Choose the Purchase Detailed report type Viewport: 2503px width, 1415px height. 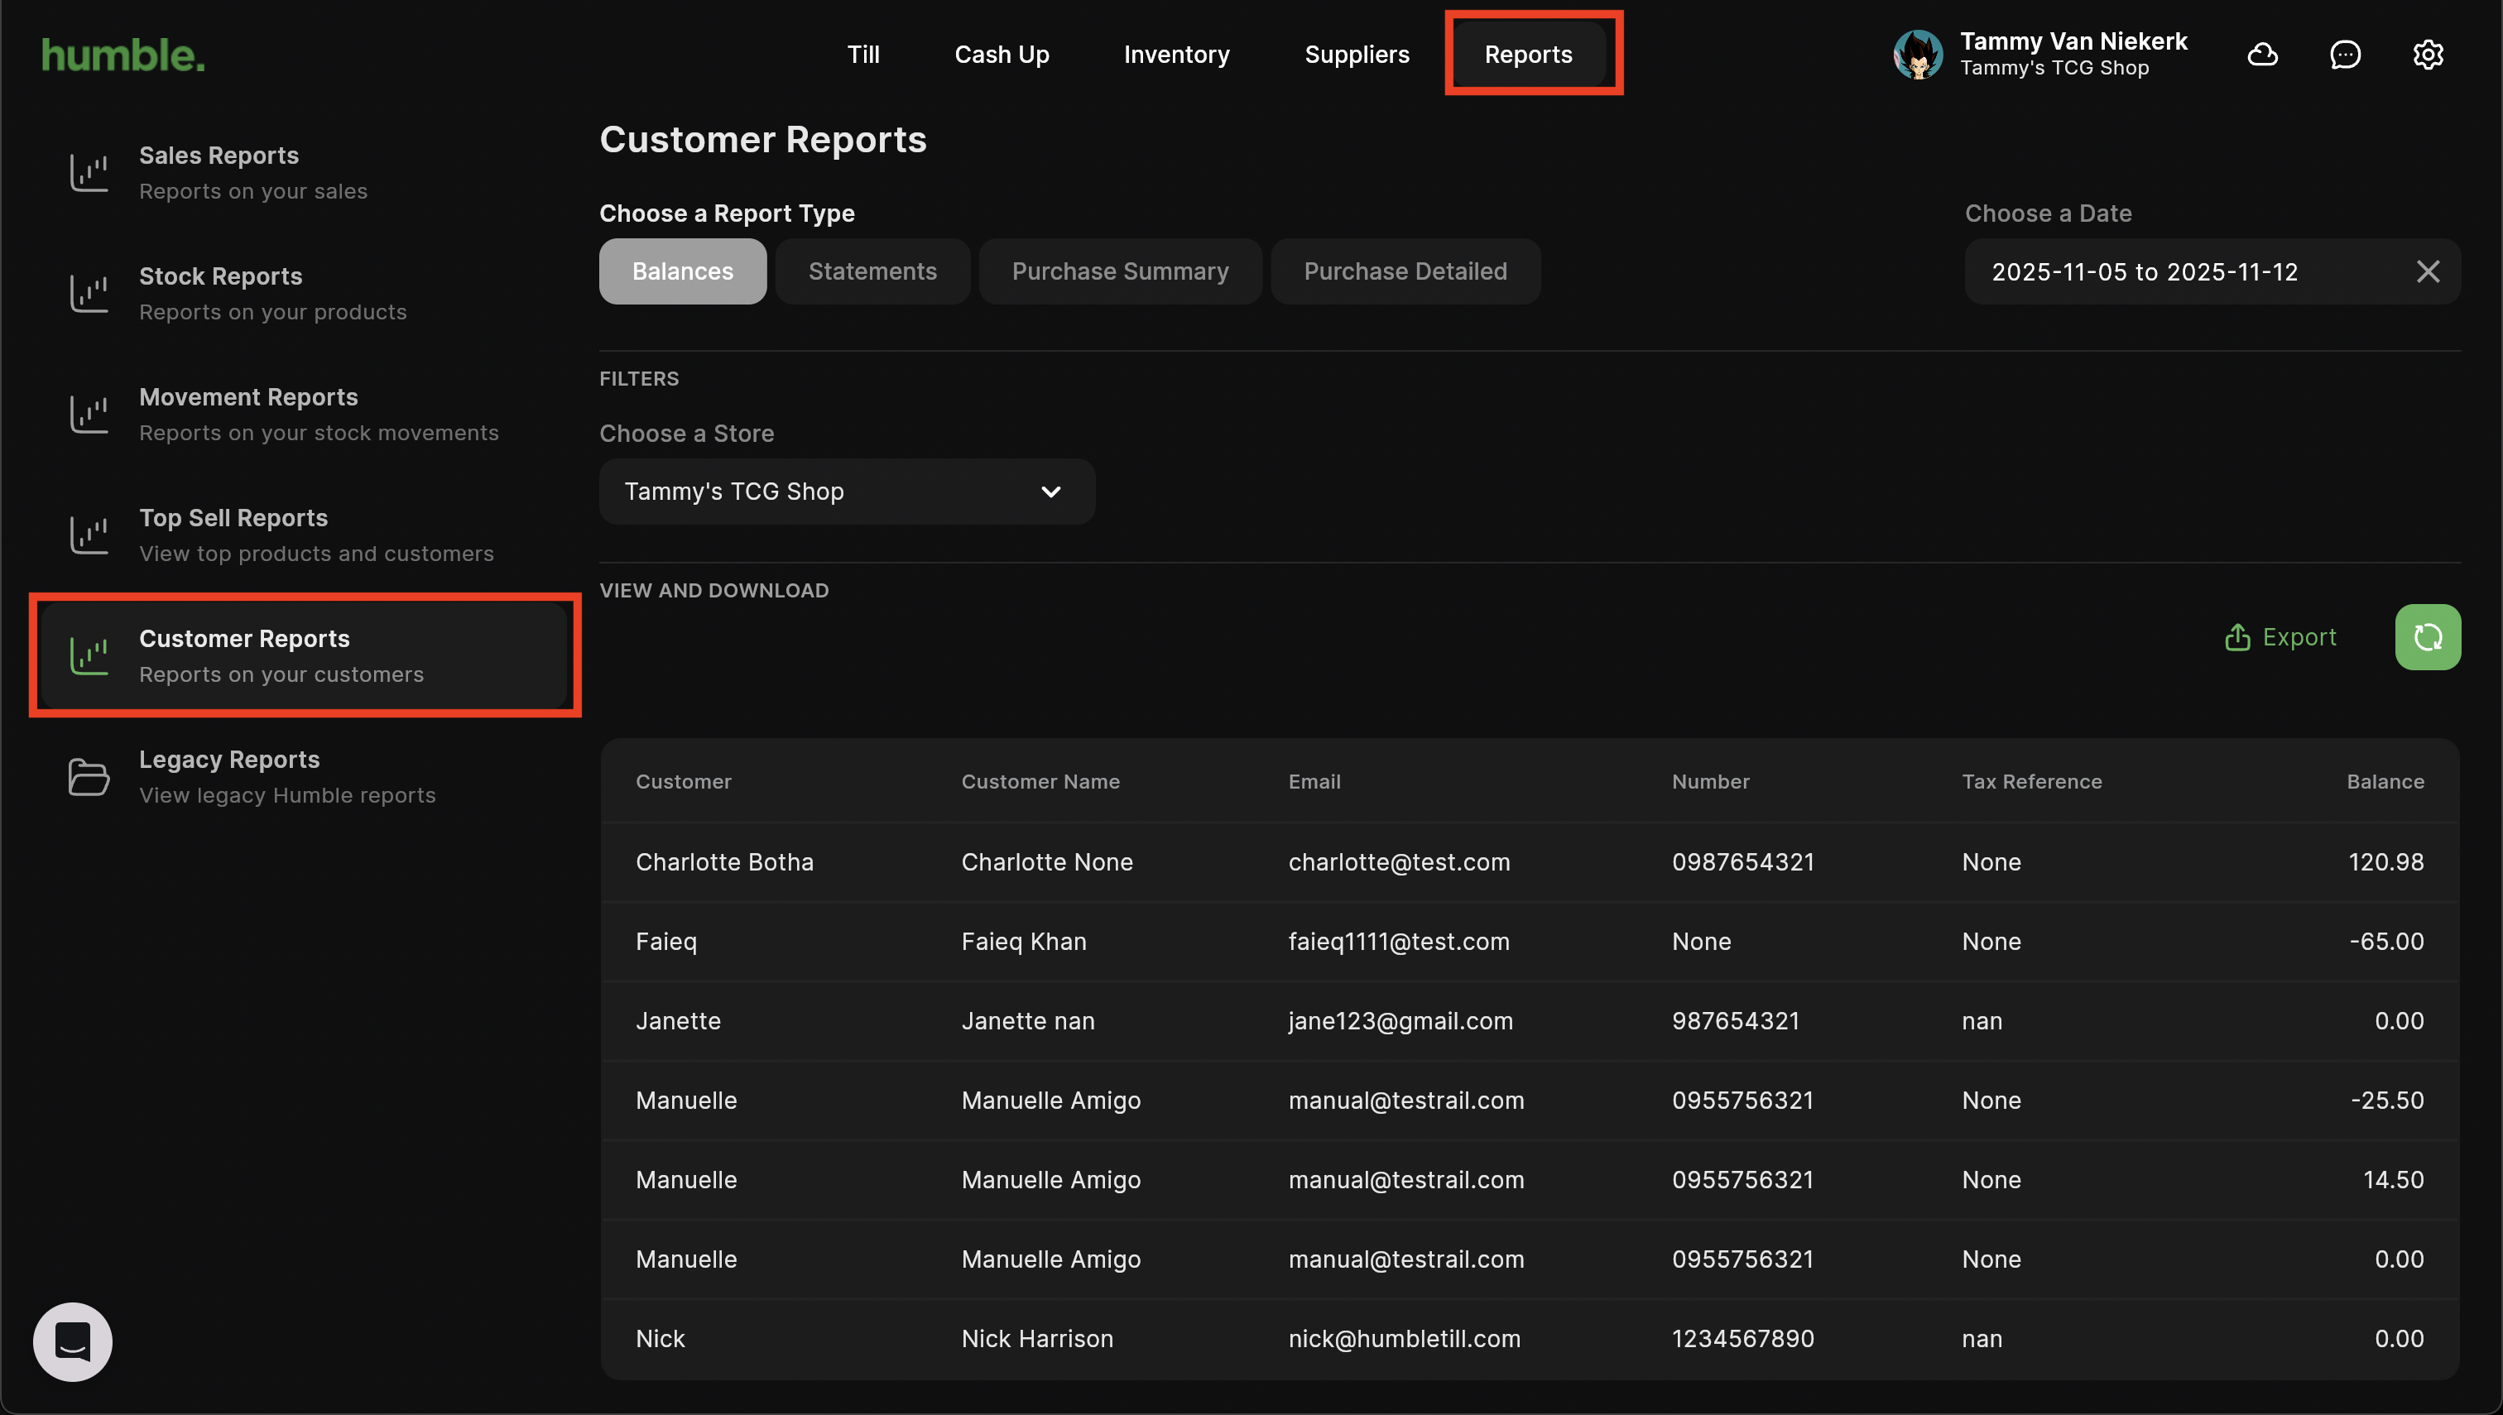coord(1405,272)
